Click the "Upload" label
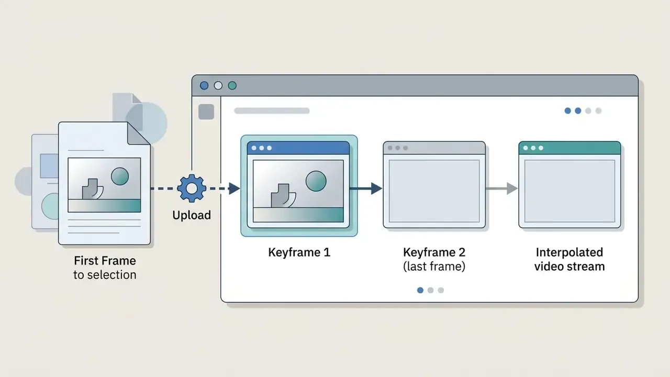 tap(192, 215)
